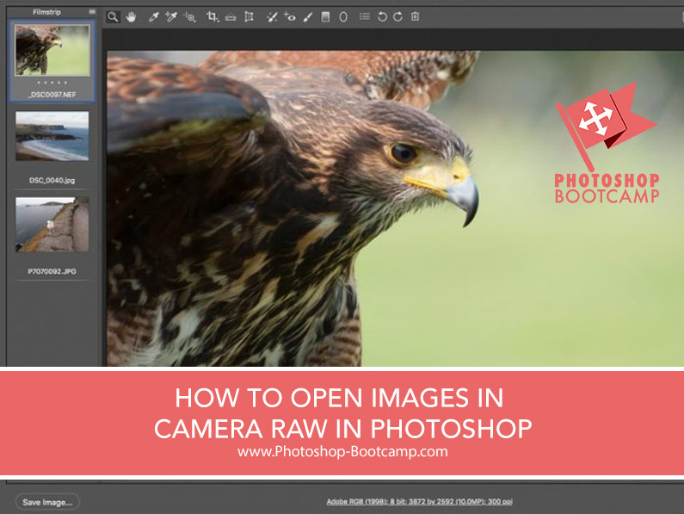Click the DSC_0040.jpg file name
Viewport: 684px width, 514px height.
click(x=52, y=180)
